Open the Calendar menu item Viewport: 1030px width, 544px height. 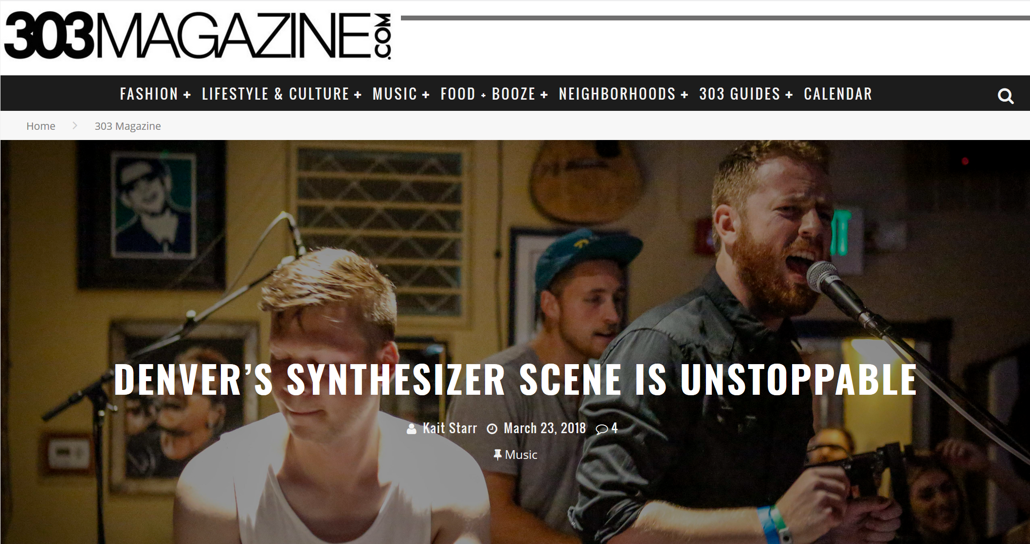click(838, 94)
